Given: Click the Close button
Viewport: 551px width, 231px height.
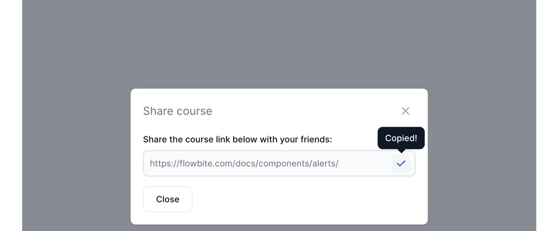Looking at the screenshot, I should tap(168, 199).
